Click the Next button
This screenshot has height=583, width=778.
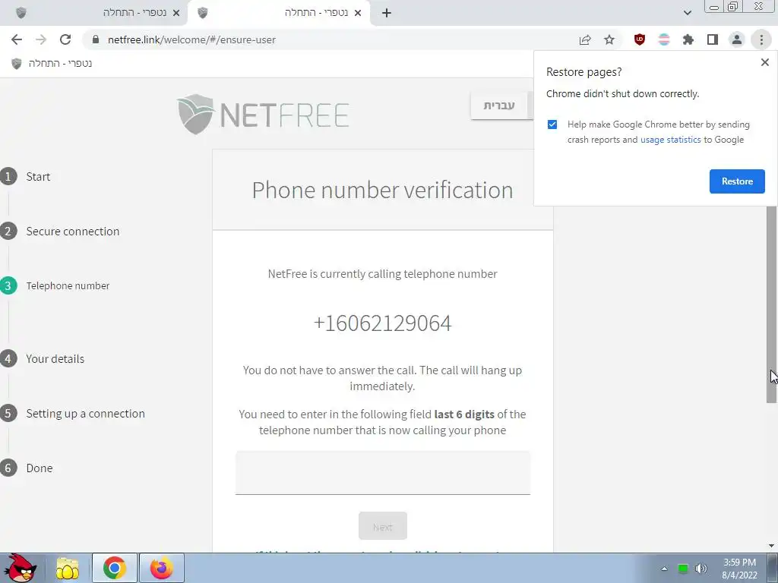383,526
